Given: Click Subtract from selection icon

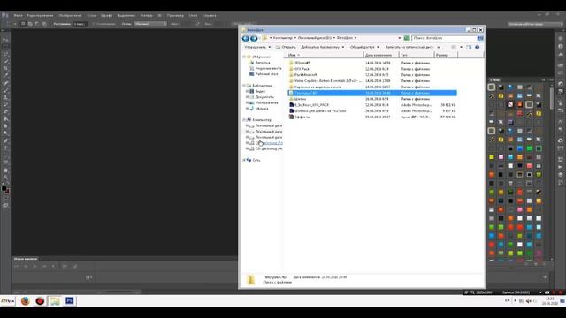Looking at the screenshot, I should [37, 24].
